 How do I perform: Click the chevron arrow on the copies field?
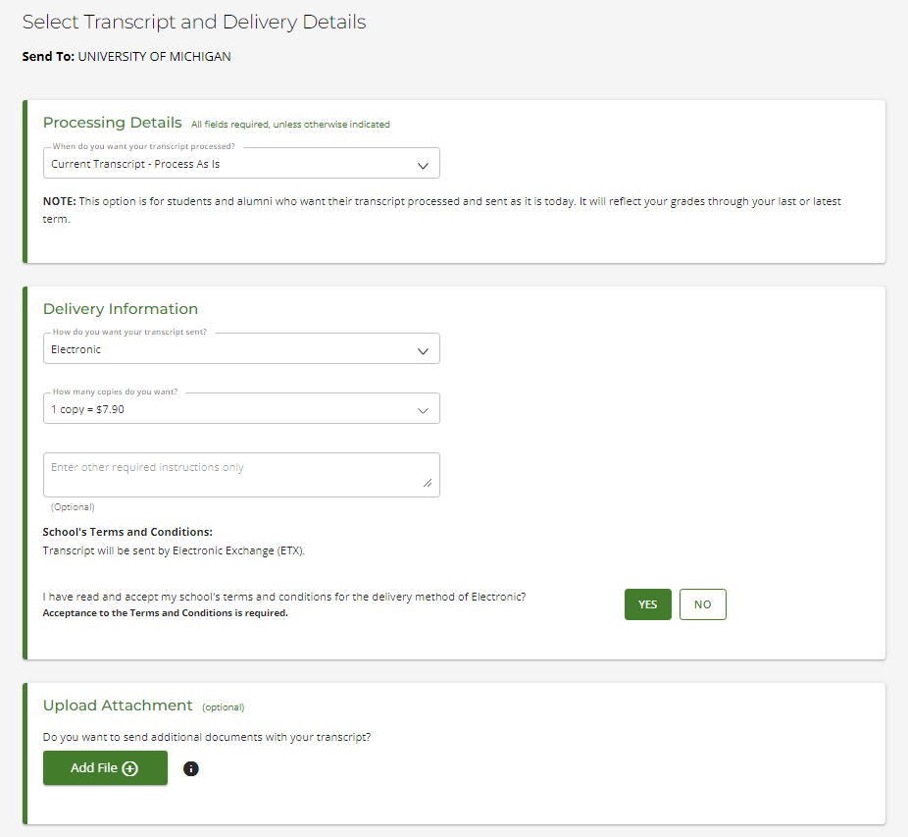tap(423, 410)
